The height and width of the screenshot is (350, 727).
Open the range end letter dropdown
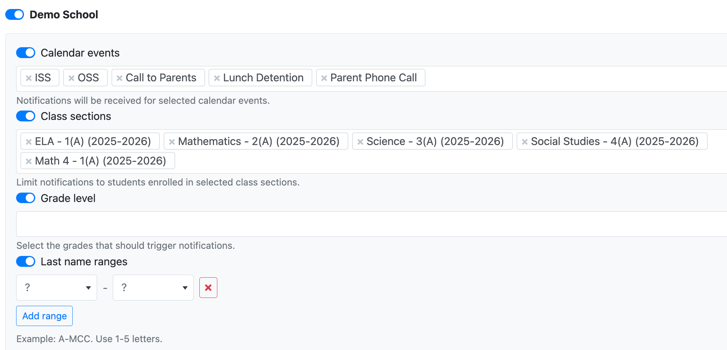pos(153,287)
